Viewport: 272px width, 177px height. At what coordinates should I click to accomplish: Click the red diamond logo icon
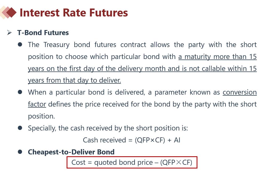(8, 12)
